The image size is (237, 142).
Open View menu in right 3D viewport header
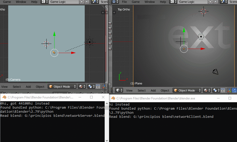129,91
